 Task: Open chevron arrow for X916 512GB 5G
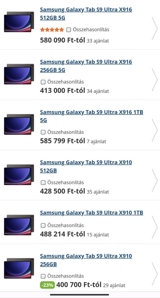tap(154, 29)
